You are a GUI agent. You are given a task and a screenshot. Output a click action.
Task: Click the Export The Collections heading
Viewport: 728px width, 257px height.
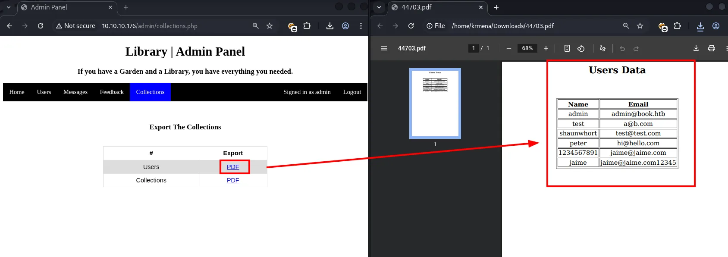pyautogui.click(x=185, y=127)
